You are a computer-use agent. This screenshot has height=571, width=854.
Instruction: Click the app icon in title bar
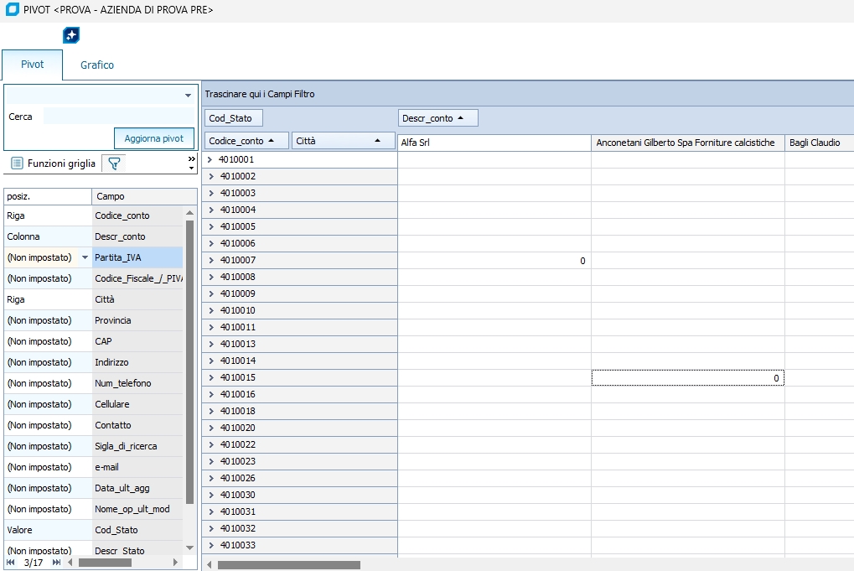click(12, 10)
